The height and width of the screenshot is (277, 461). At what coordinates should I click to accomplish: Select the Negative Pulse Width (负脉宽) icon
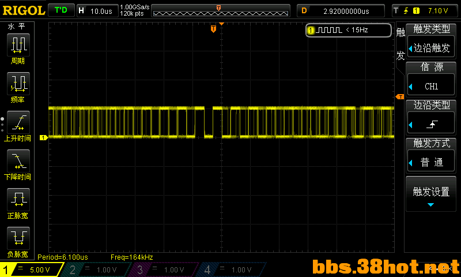(x=18, y=238)
